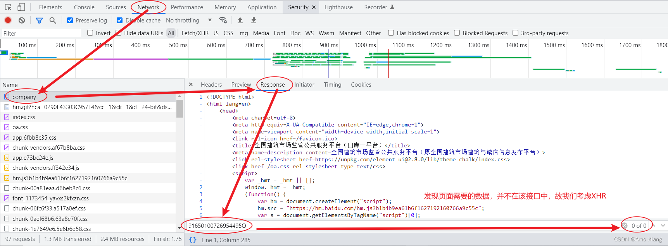Viewport: 668px width, 246px height.
Task: Select the inspect element cursor icon
Action: coord(8,7)
